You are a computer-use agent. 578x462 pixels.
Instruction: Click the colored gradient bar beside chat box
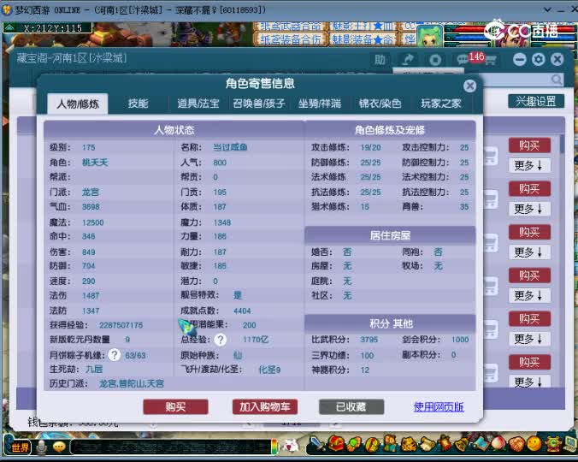pyautogui.click(x=274, y=447)
